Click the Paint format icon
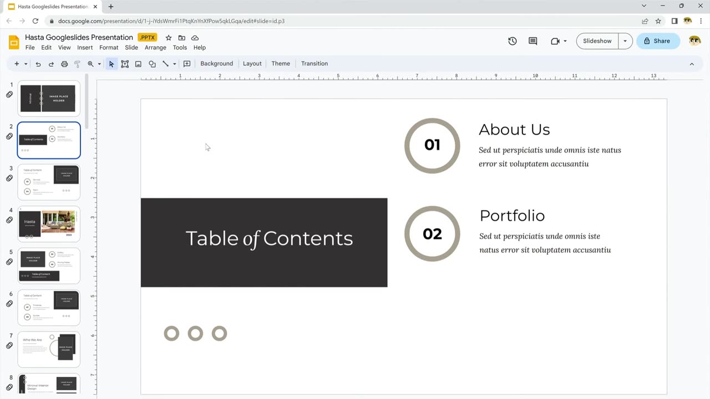This screenshot has height=399, width=710. (x=77, y=64)
